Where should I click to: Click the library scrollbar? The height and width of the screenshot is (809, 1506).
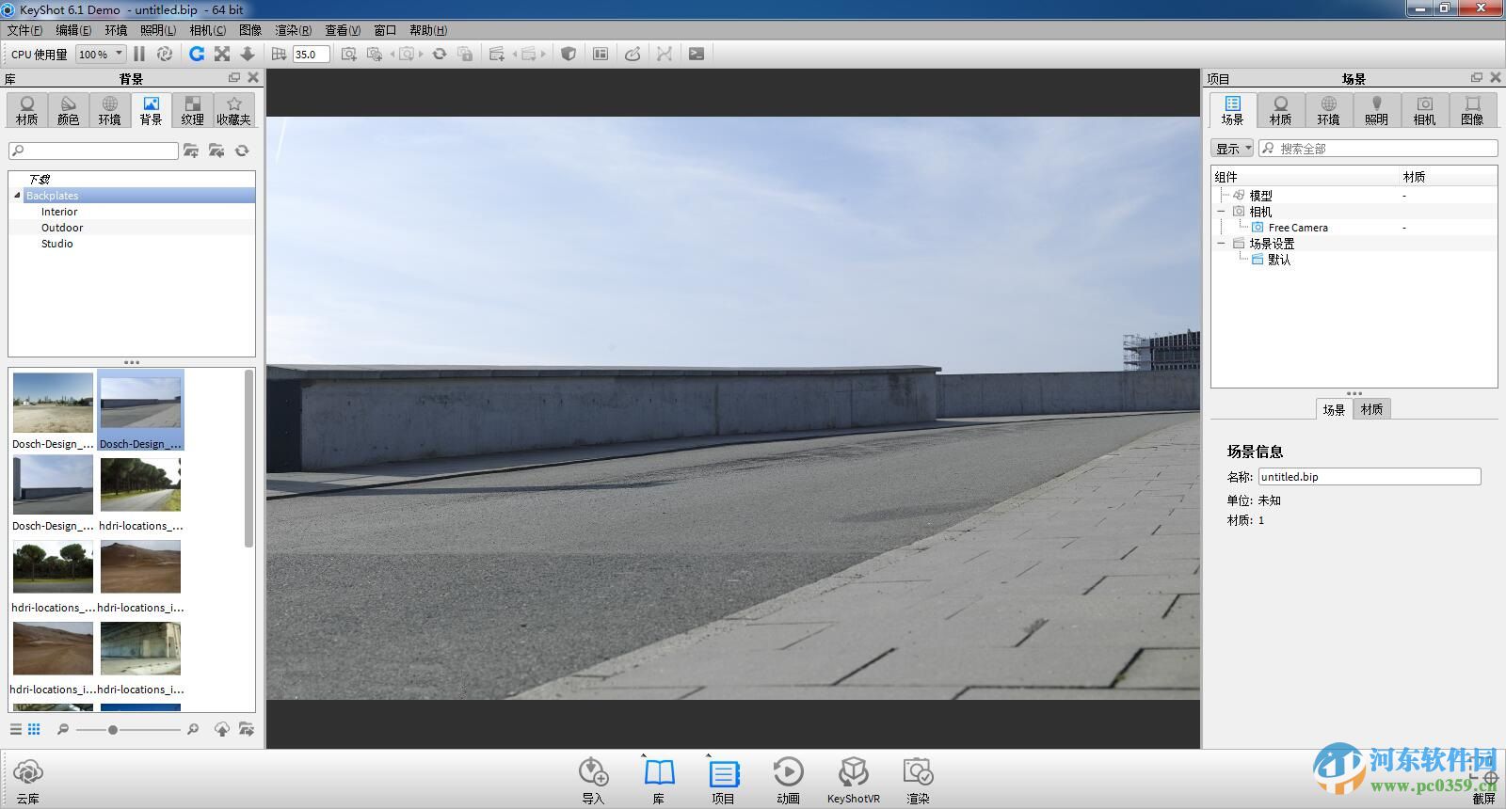tap(249, 458)
